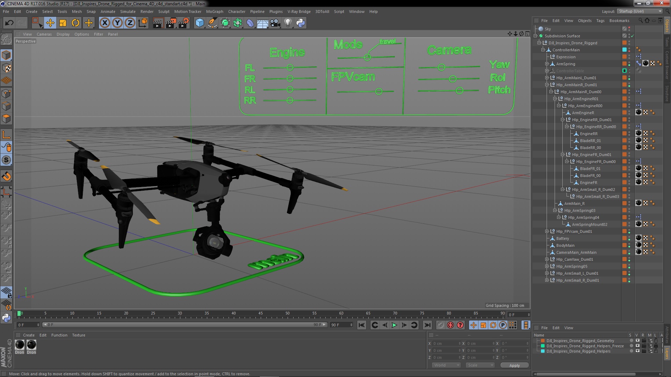Image resolution: width=671 pixels, height=377 pixels.
Task: Click the Undo arrow icon
Action: [x=9, y=23]
